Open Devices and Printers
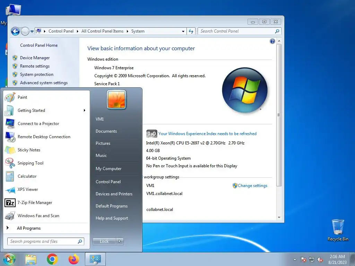Viewport: 355px width, 266px height. [x=114, y=194]
